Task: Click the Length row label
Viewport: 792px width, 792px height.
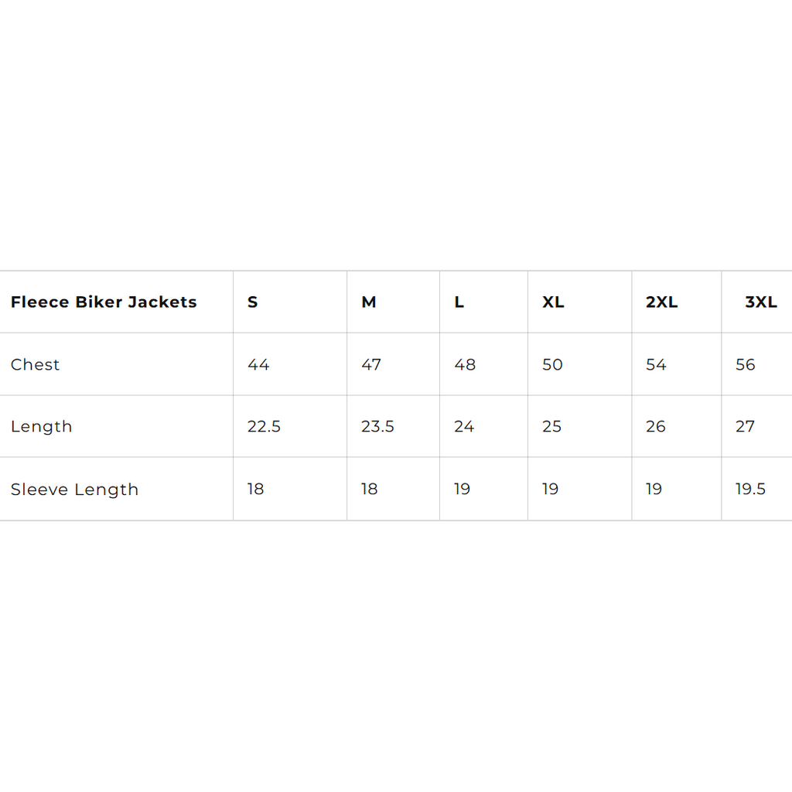Action: (x=42, y=427)
